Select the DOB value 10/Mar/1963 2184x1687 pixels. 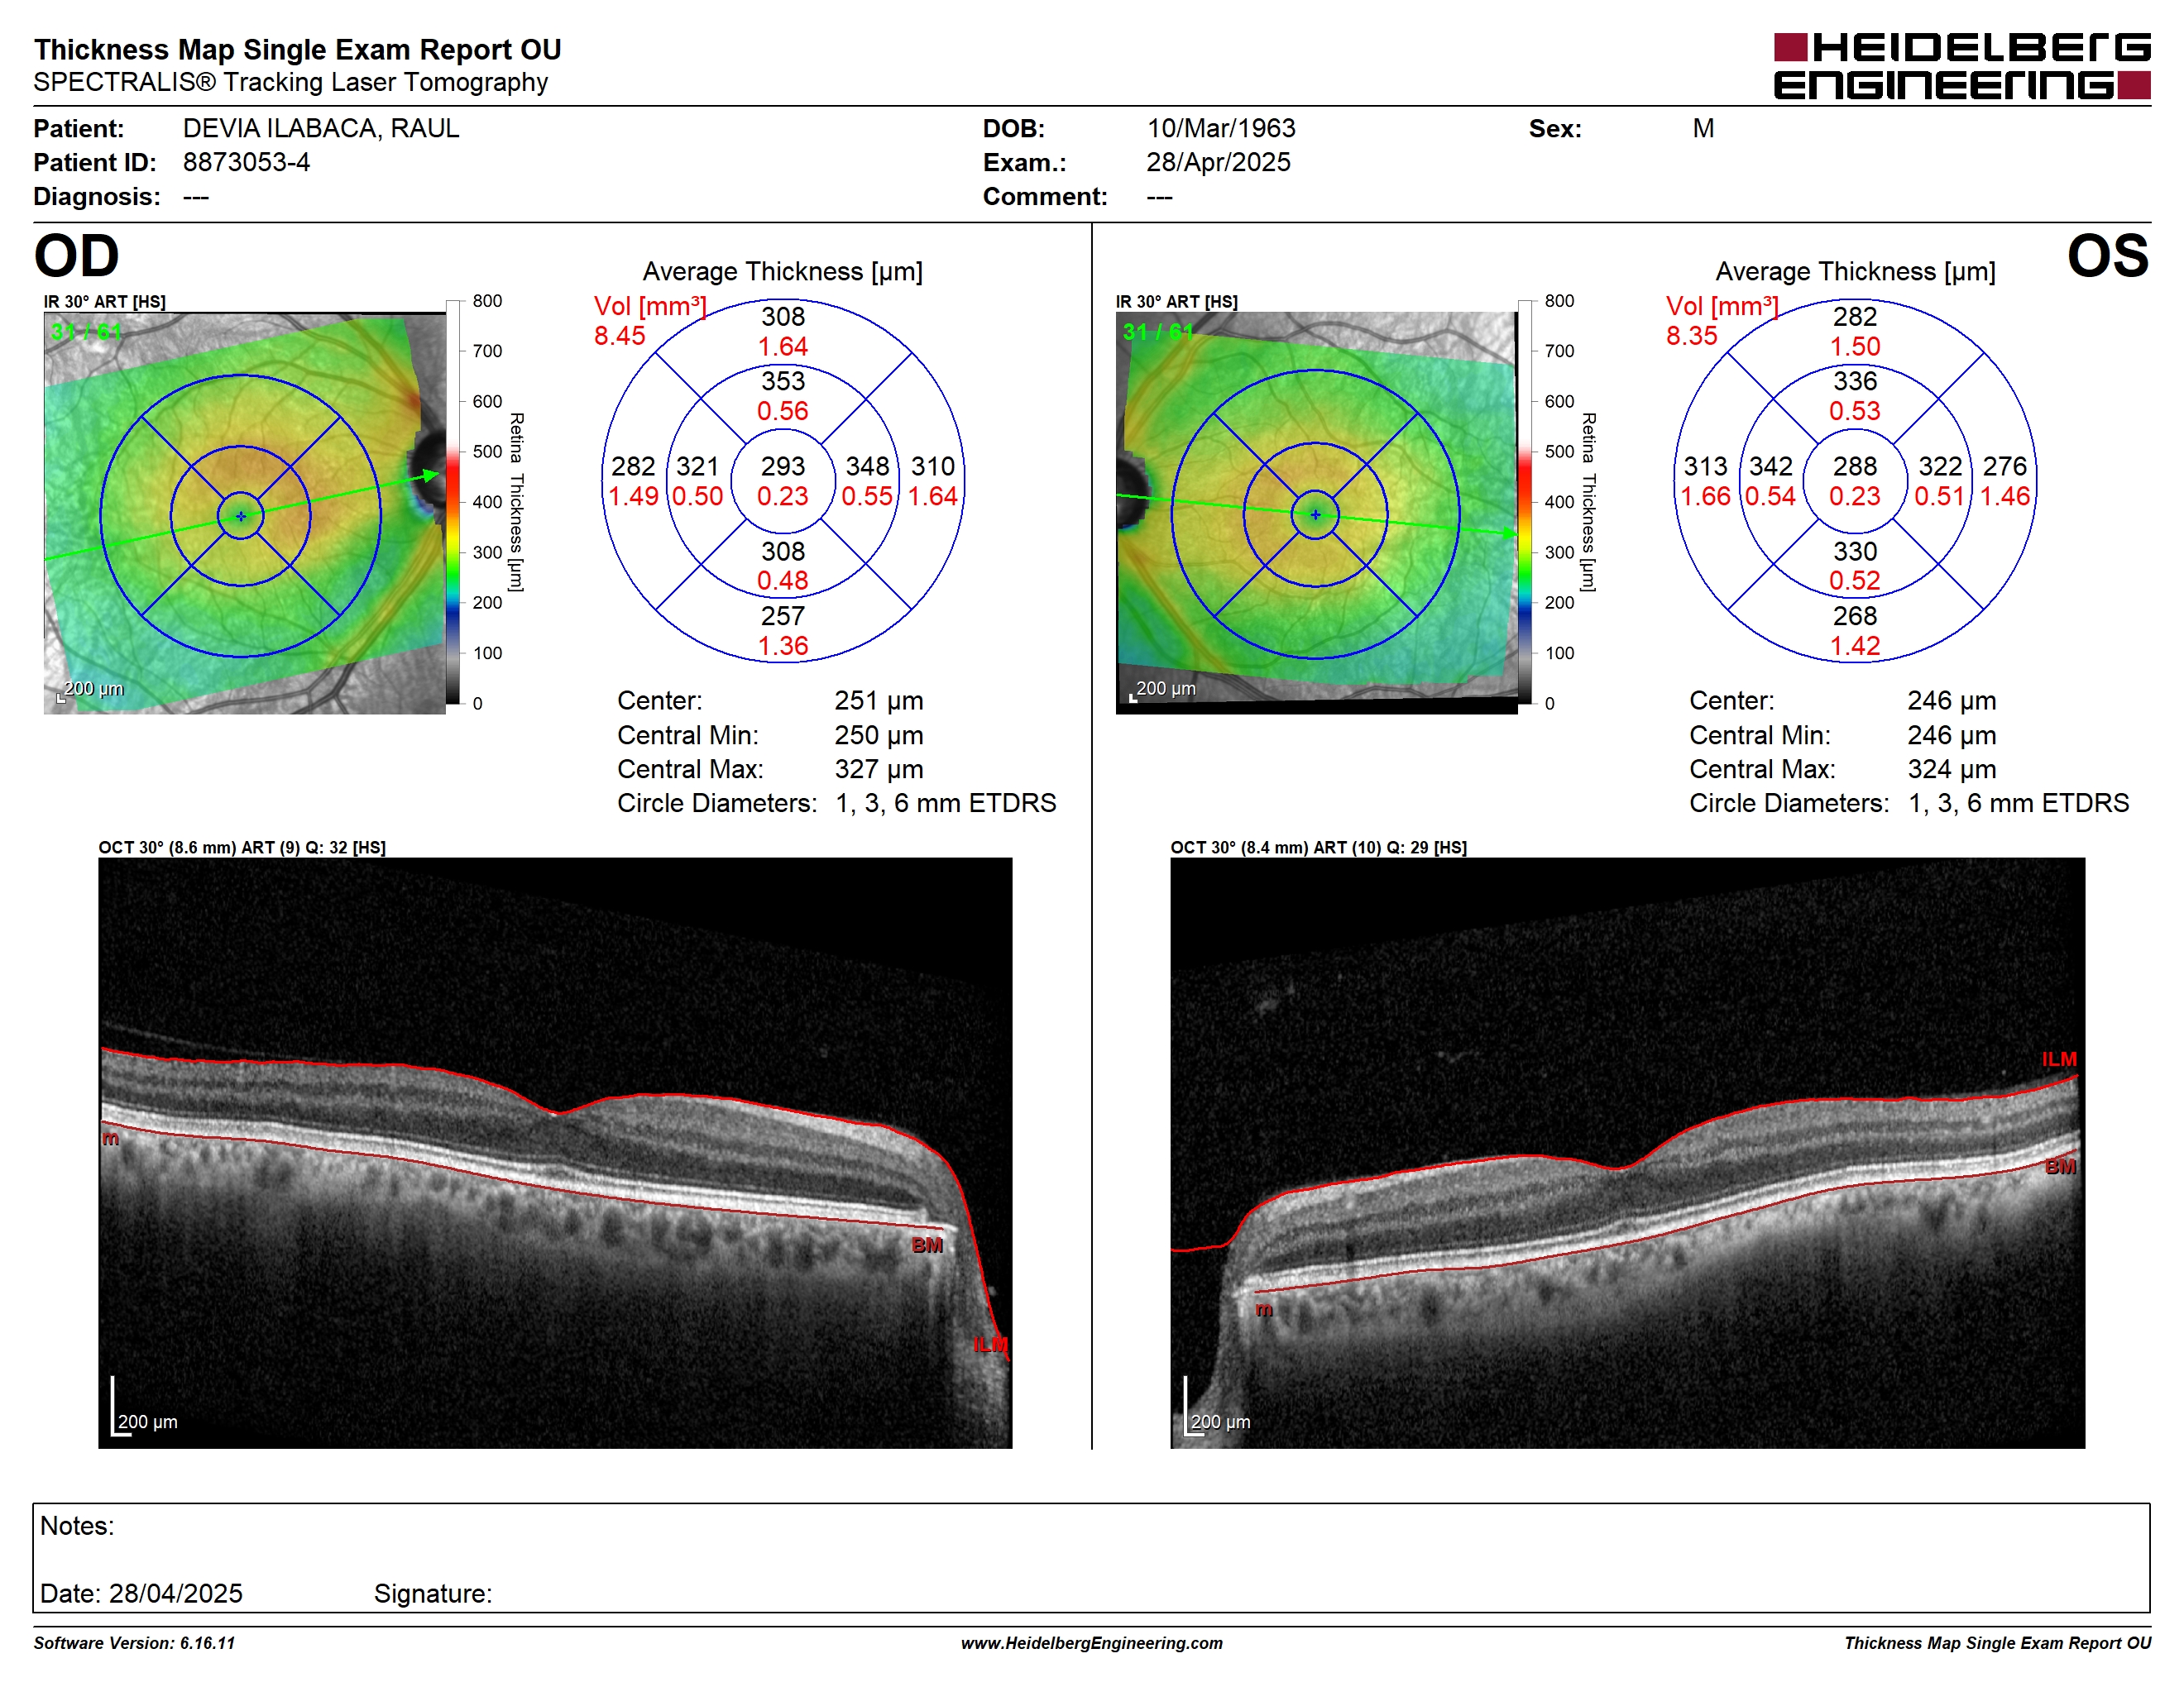tap(1221, 128)
